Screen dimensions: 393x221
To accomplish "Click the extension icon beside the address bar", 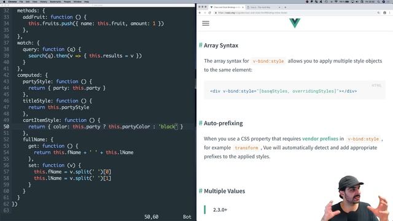I will [384, 13].
